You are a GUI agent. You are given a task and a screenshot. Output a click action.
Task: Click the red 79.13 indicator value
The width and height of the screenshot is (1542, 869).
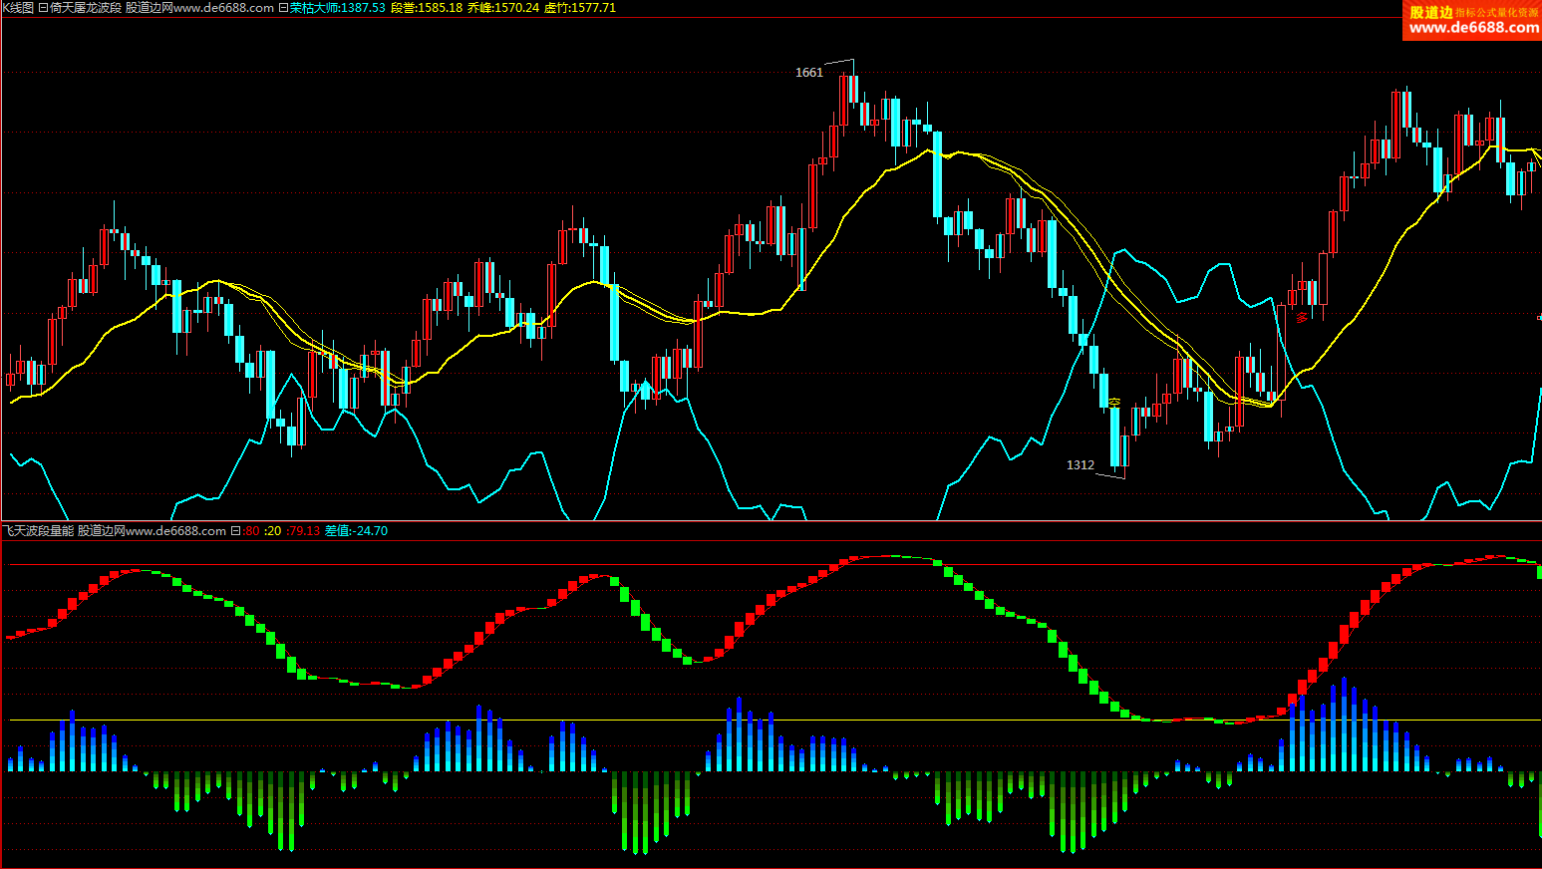303,531
